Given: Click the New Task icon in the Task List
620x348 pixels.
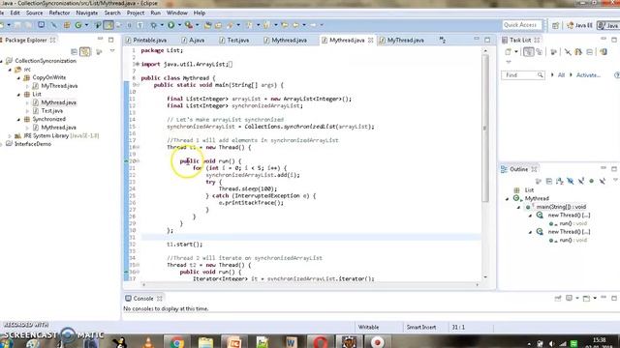Looking at the screenshot, I should pos(508,51).
